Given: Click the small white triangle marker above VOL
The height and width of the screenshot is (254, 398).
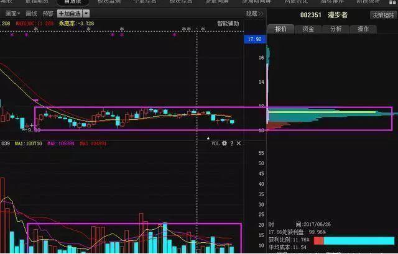Looking at the screenshot, I should pyautogui.click(x=208, y=137).
